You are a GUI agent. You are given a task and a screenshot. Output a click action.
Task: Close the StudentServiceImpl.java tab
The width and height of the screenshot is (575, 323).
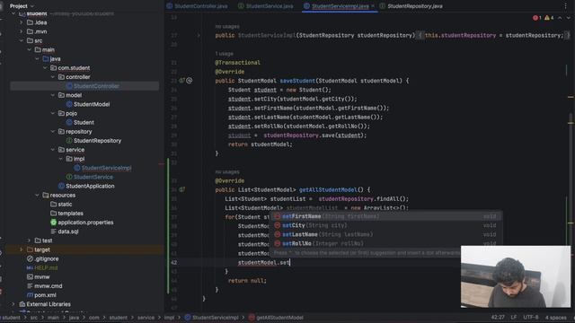(373, 6)
